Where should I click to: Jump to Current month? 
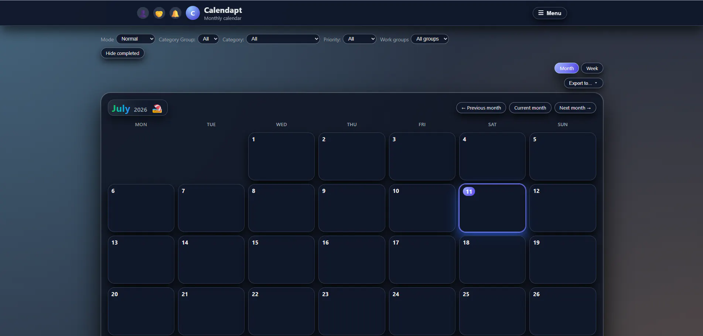click(x=530, y=108)
